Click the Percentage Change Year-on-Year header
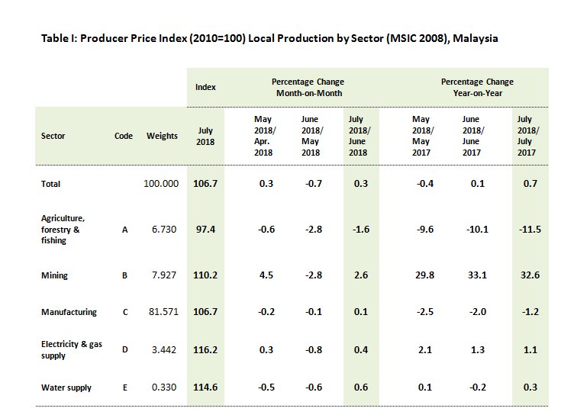This screenshot has height=418, width=561. (477, 87)
